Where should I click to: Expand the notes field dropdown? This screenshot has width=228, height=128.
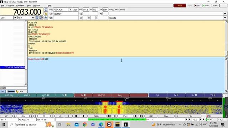[x=225, y=14]
